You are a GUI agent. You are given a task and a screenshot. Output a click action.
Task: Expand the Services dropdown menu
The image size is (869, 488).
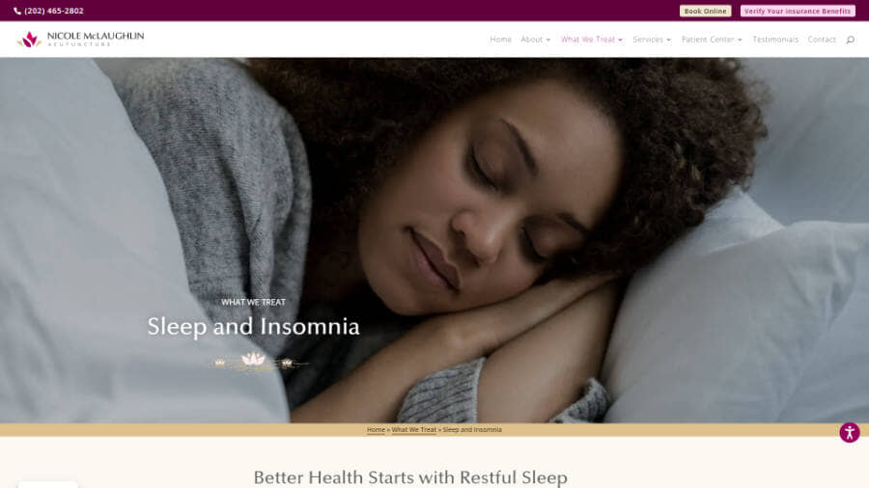tap(652, 40)
